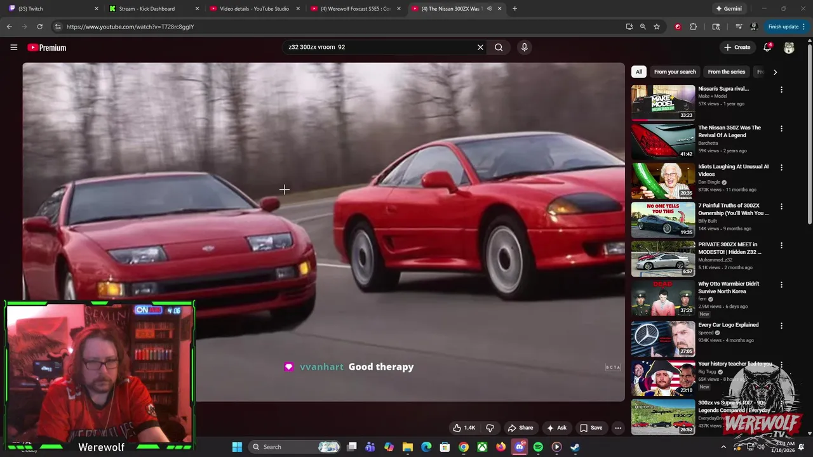
Task: Open the Windows Start menu
Action: (237, 447)
